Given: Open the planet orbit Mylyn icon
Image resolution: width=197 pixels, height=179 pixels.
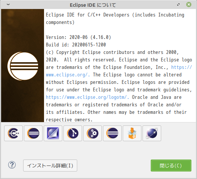Looking at the screenshot, I should [x=152, y=133].
